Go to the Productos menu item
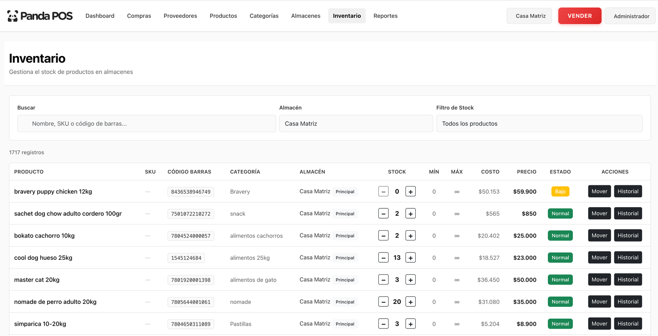658x336 pixels. click(223, 16)
